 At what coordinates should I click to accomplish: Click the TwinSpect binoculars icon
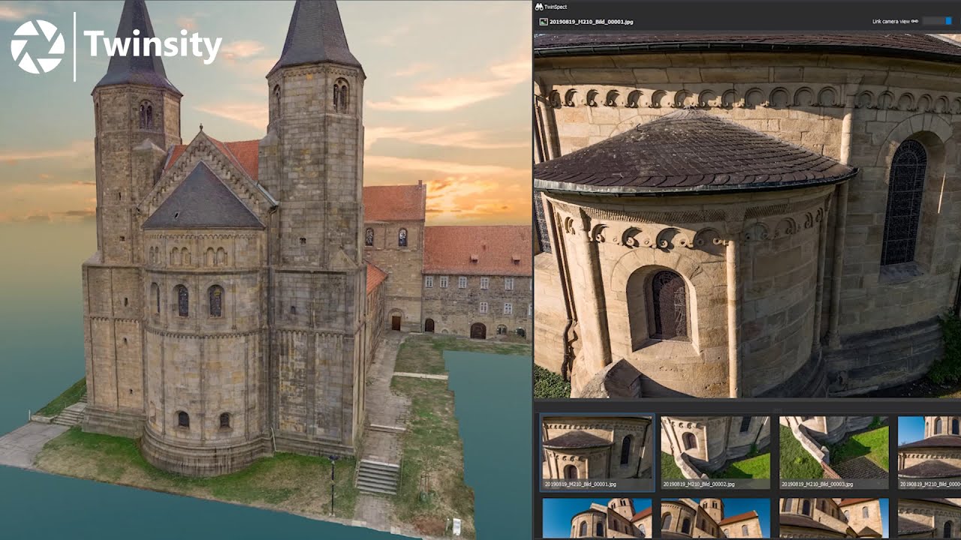click(539, 7)
